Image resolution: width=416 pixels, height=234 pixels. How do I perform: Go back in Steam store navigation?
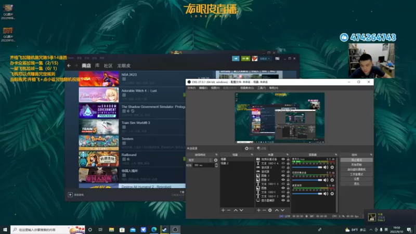69,66
